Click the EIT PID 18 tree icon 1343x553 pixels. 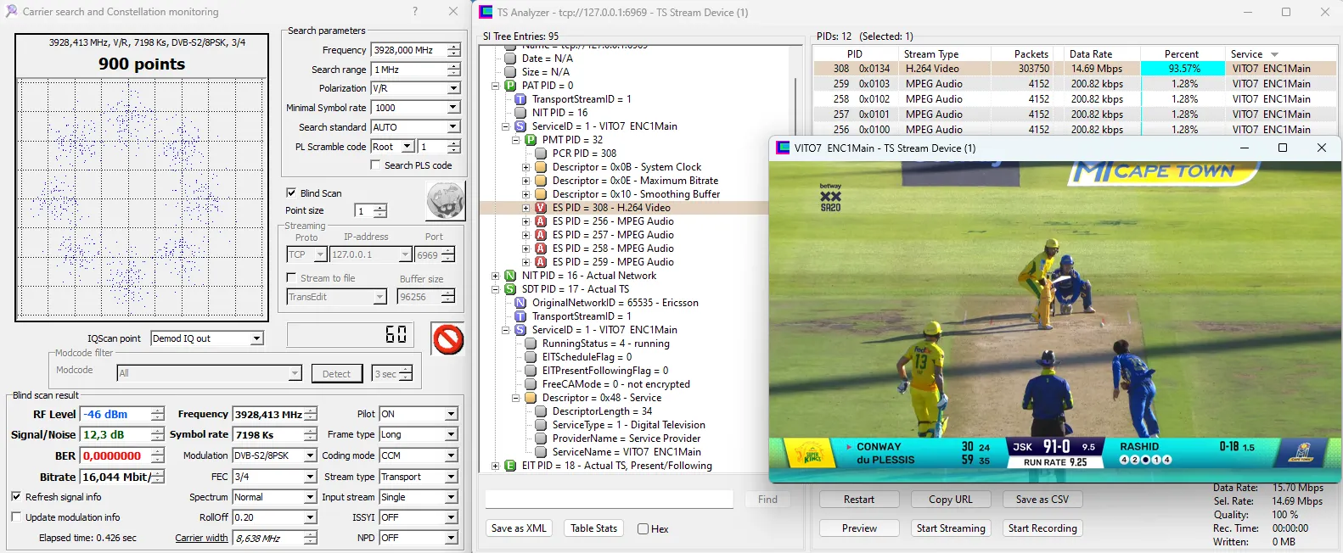[x=510, y=466]
